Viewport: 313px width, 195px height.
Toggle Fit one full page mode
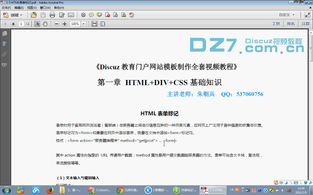103,24
